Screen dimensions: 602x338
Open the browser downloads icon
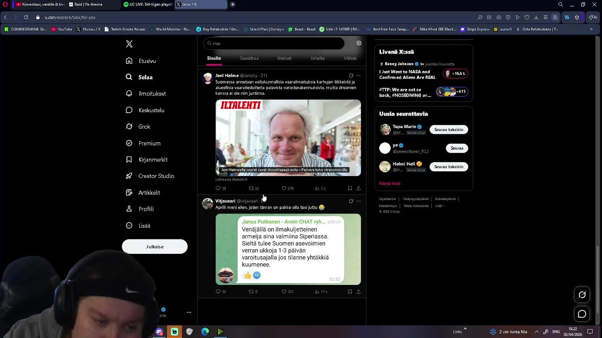[x=536, y=17]
